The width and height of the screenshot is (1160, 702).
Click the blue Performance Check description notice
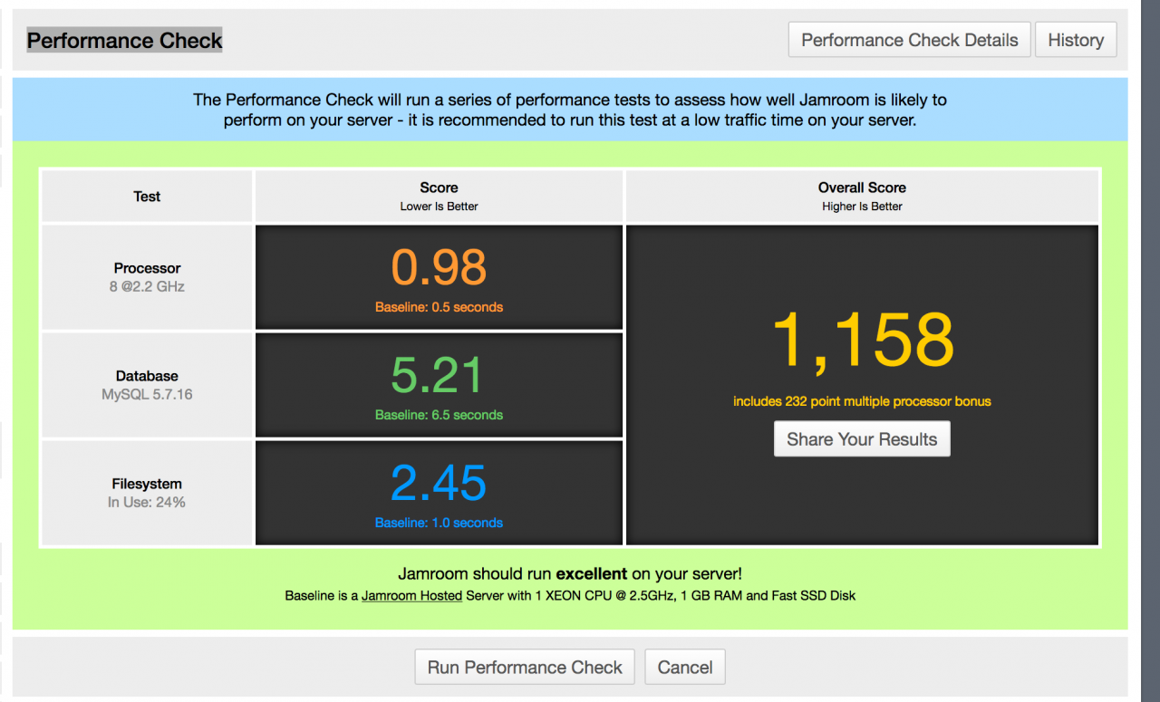tap(570, 110)
